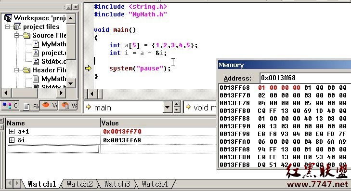Image resolution: width=351 pixels, height=191 pixels.
Task: Switch to the Watch4 tab
Action: (x=155, y=184)
